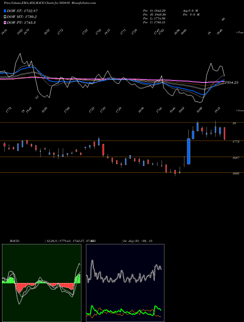
Task: Click the 1687 price level label
Action: click(x=236, y=158)
